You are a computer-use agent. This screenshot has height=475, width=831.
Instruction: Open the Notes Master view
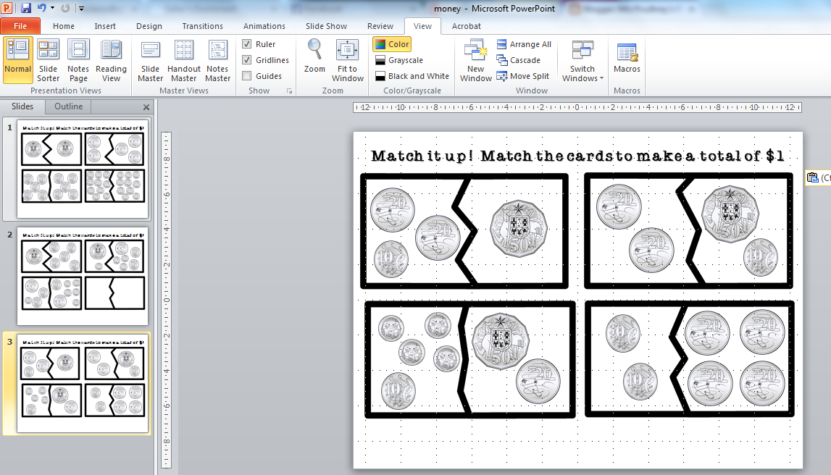pos(218,60)
